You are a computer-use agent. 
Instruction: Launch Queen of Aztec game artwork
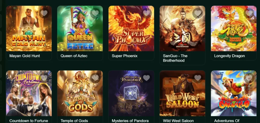(x=80, y=28)
